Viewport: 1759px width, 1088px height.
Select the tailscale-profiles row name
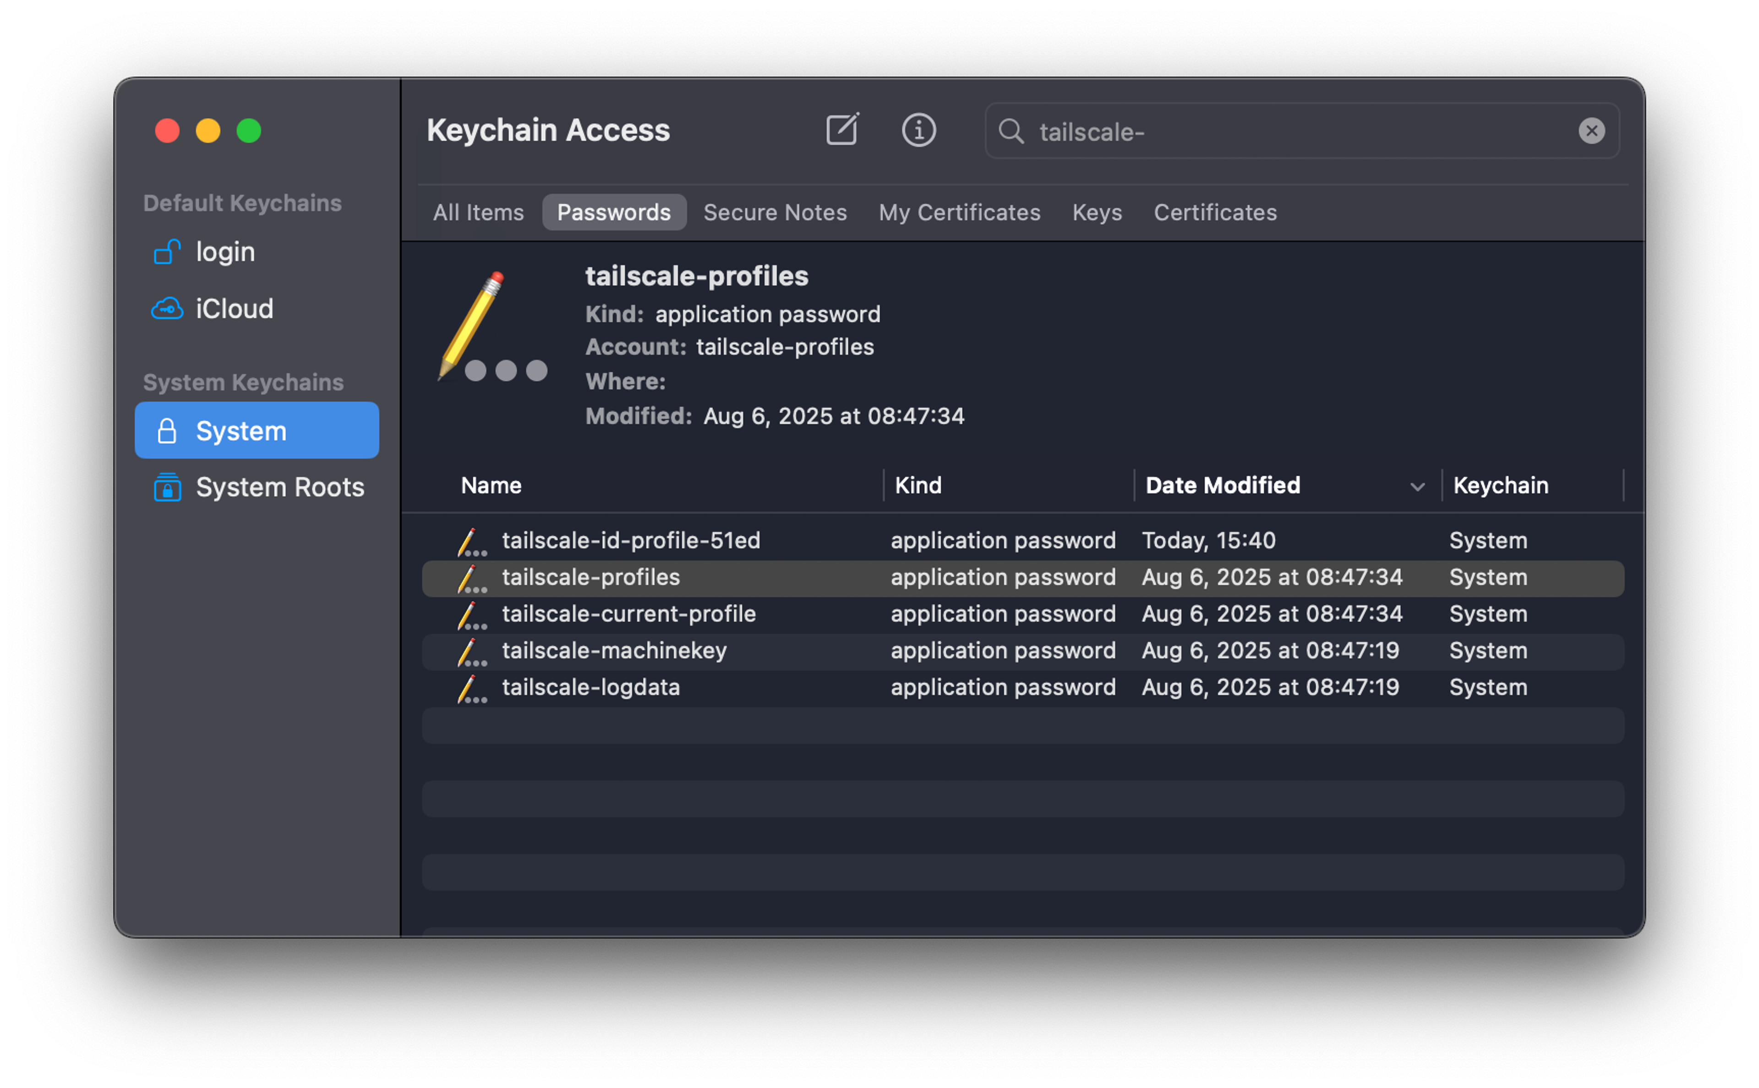pos(591,578)
